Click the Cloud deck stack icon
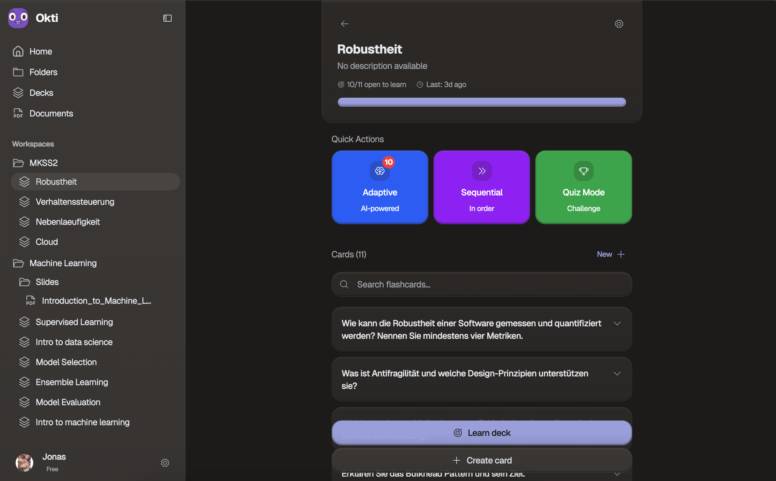776x481 pixels. pyautogui.click(x=24, y=242)
